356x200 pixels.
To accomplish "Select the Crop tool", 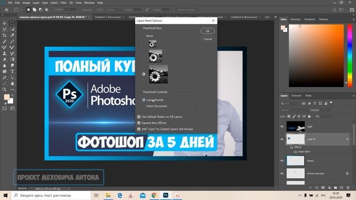I will 4,36.
